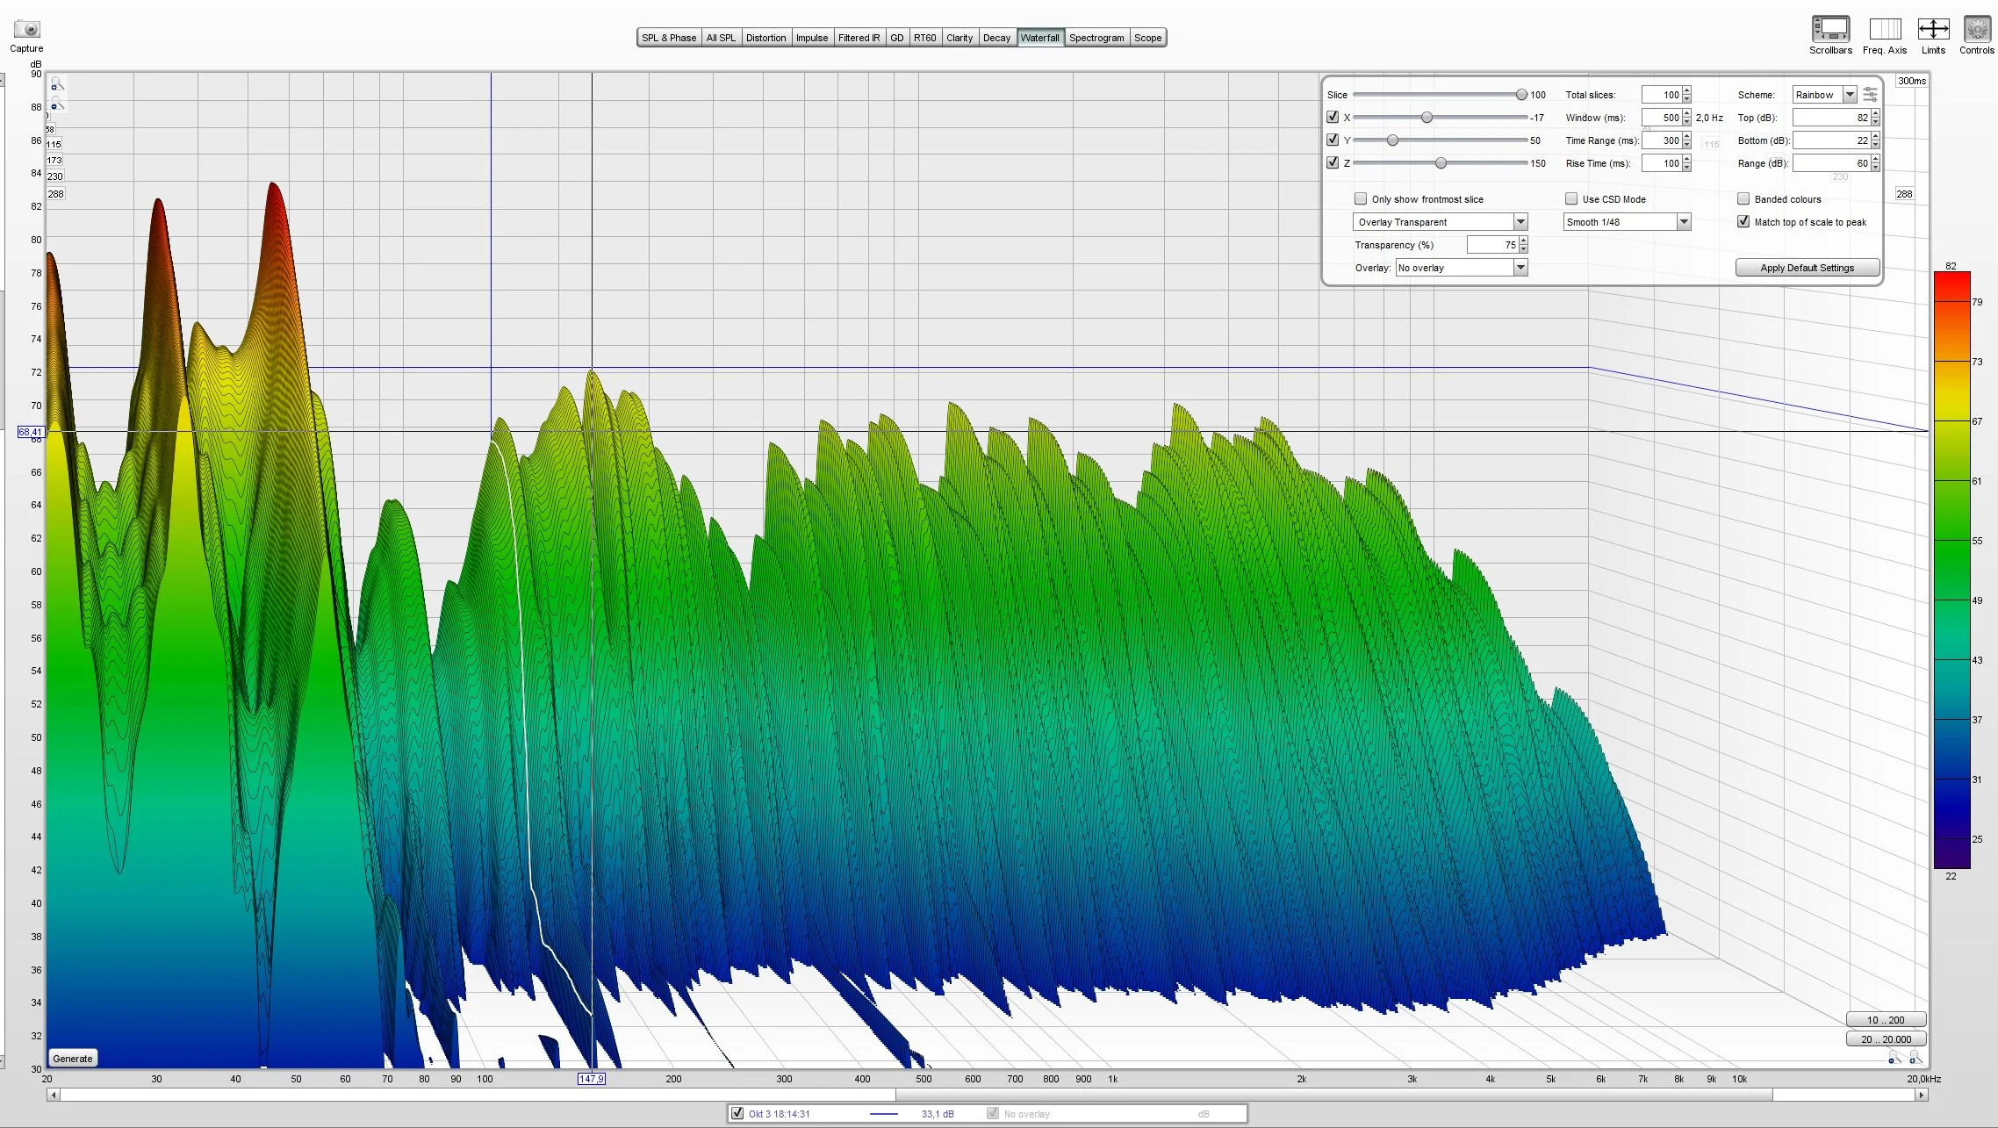
Task: Increase the Rise Time (ms) value
Action: click(x=1686, y=159)
